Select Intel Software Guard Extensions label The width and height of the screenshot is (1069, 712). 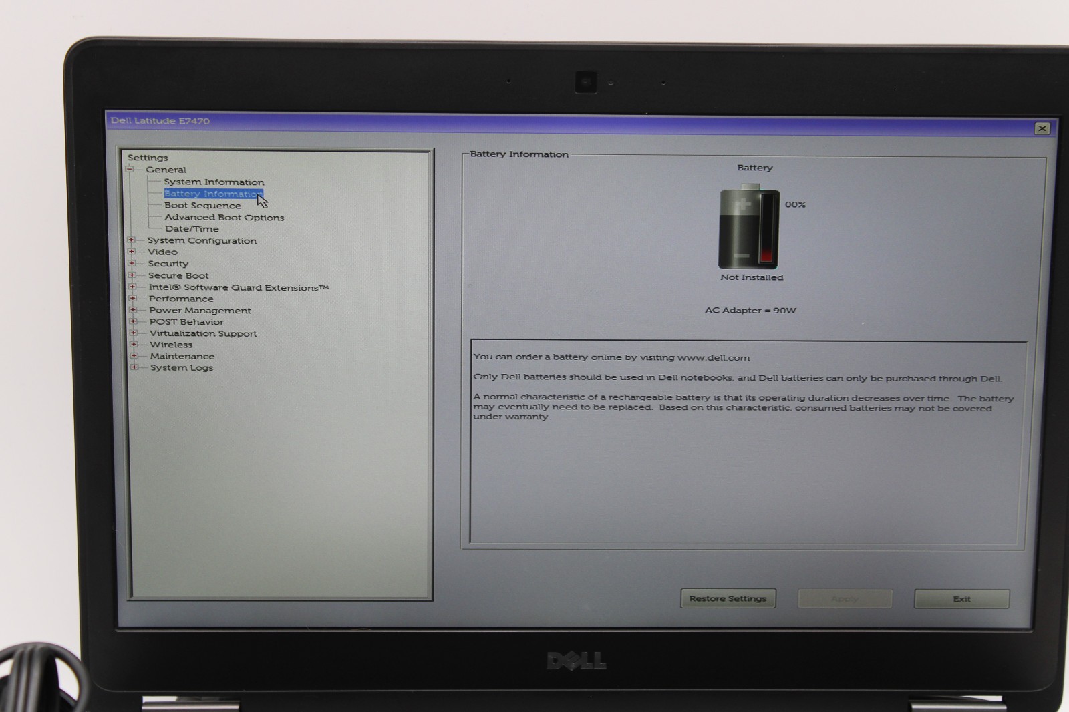[x=239, y=287]
